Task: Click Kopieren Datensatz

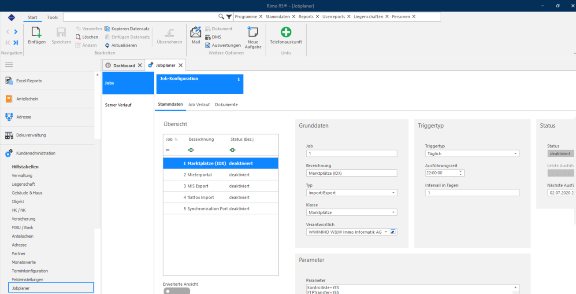Action: pyautogui.click(x=127, y=29)
